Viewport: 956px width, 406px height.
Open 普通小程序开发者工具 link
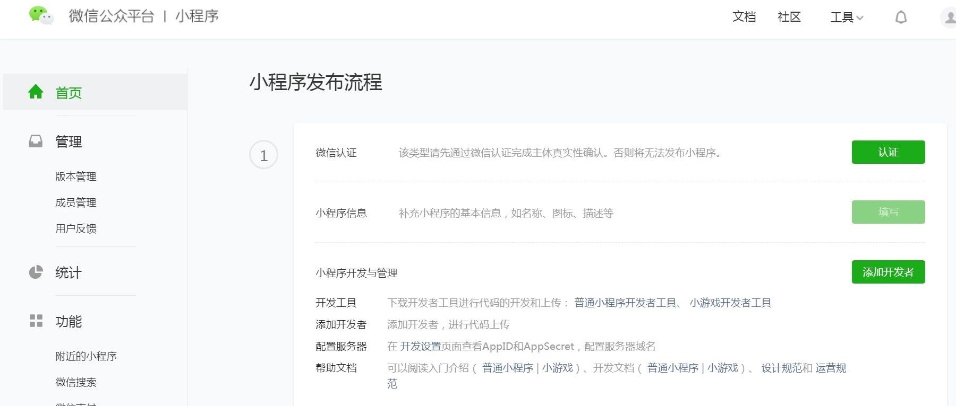625,303
